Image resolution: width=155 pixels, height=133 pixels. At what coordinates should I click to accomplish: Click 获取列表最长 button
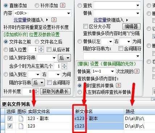[x=55, y=91]
